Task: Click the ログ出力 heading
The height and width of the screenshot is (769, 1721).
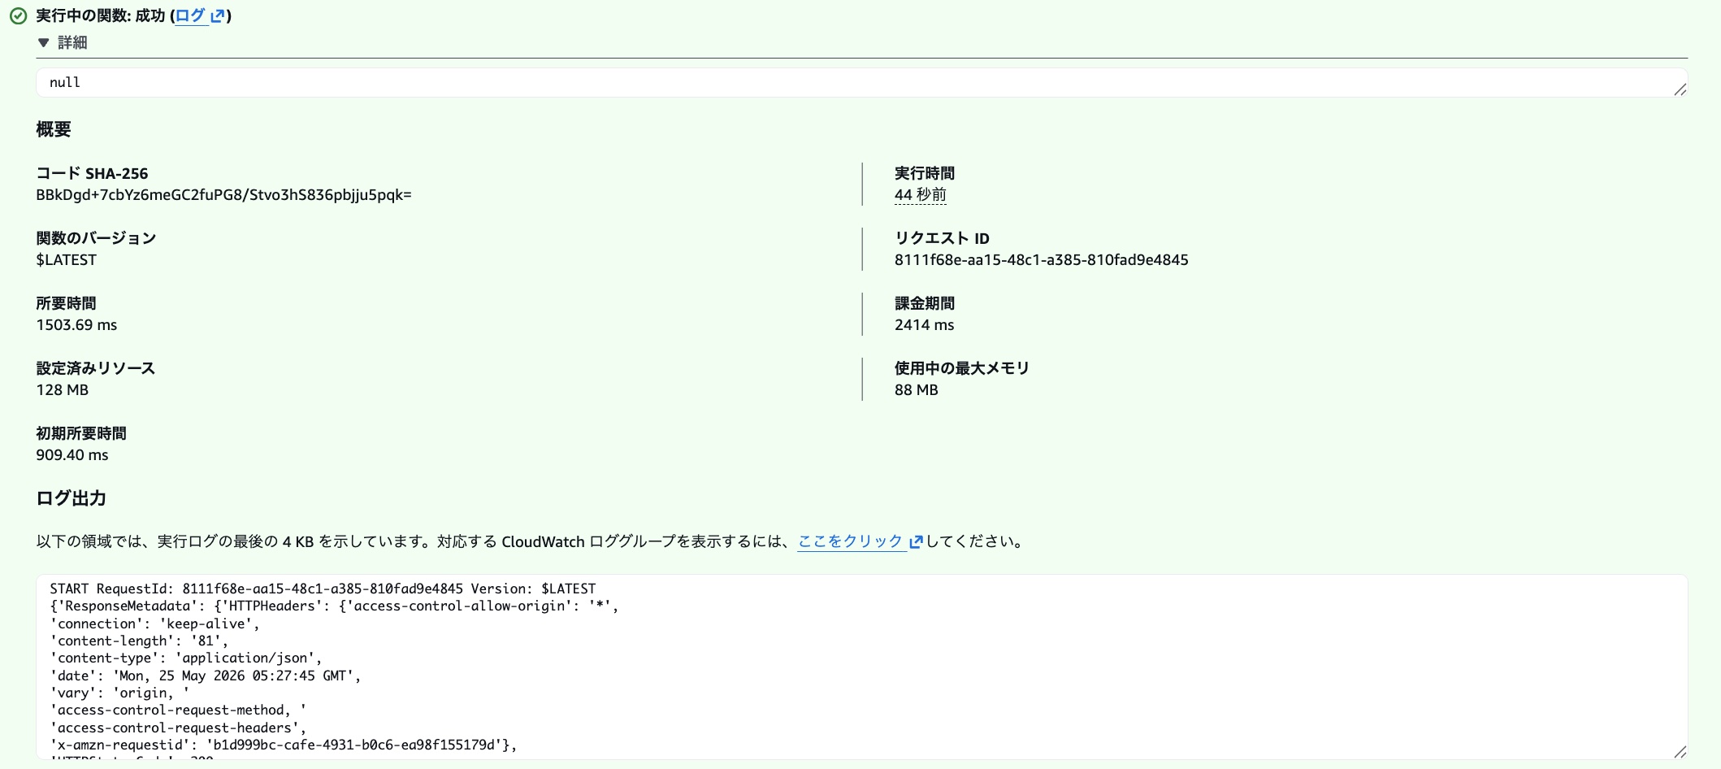Action: point(71,498)
